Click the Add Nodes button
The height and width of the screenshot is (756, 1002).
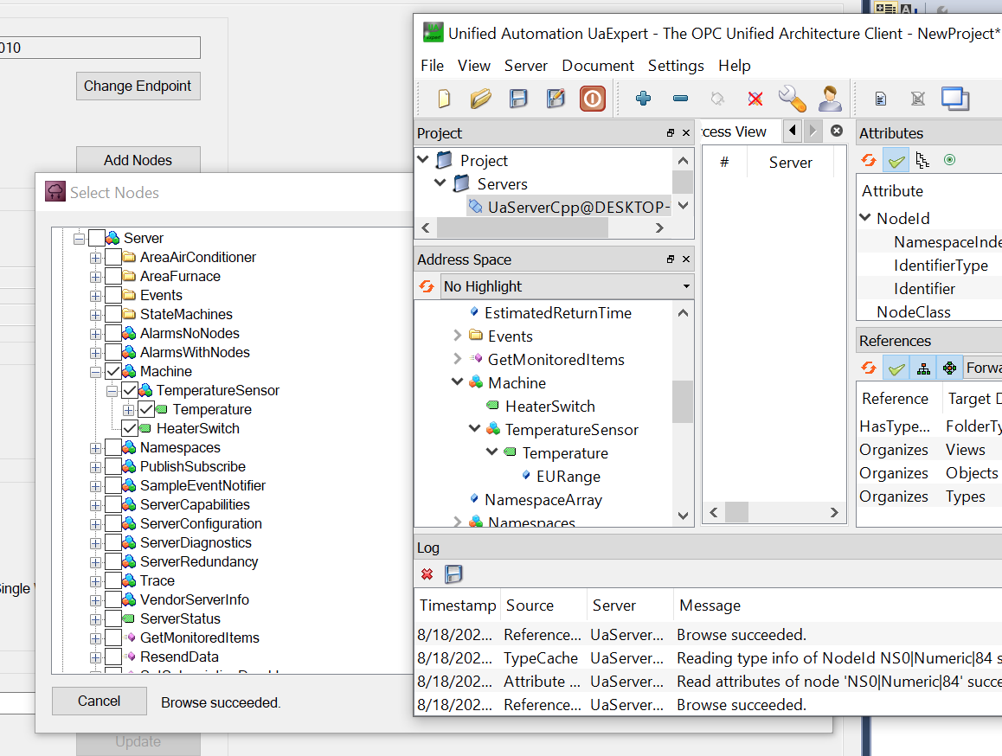coord(138,160)
